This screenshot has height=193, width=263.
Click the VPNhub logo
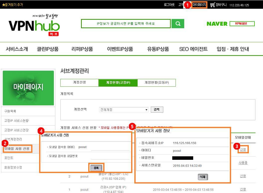[x=34, y=26]
